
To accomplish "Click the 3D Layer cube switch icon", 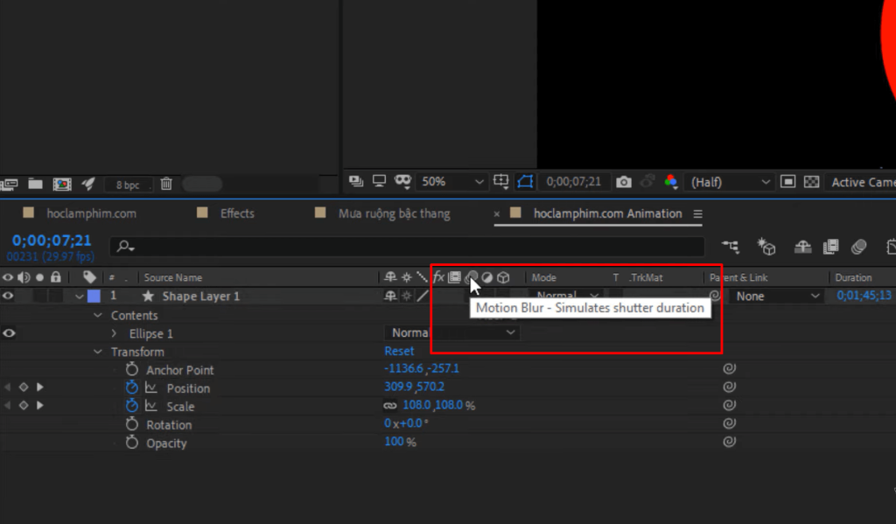I will (504, 276).
